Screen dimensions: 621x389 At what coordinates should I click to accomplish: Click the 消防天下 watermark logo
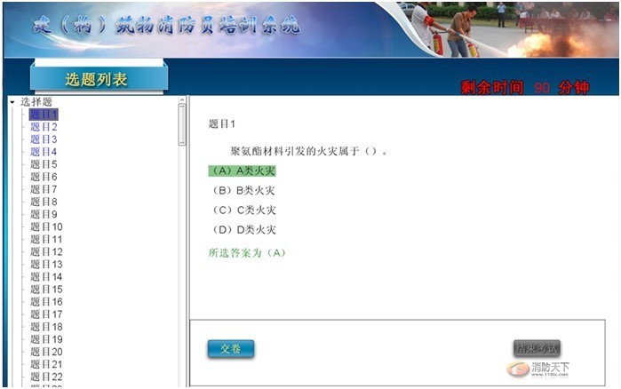pos(538,369)
